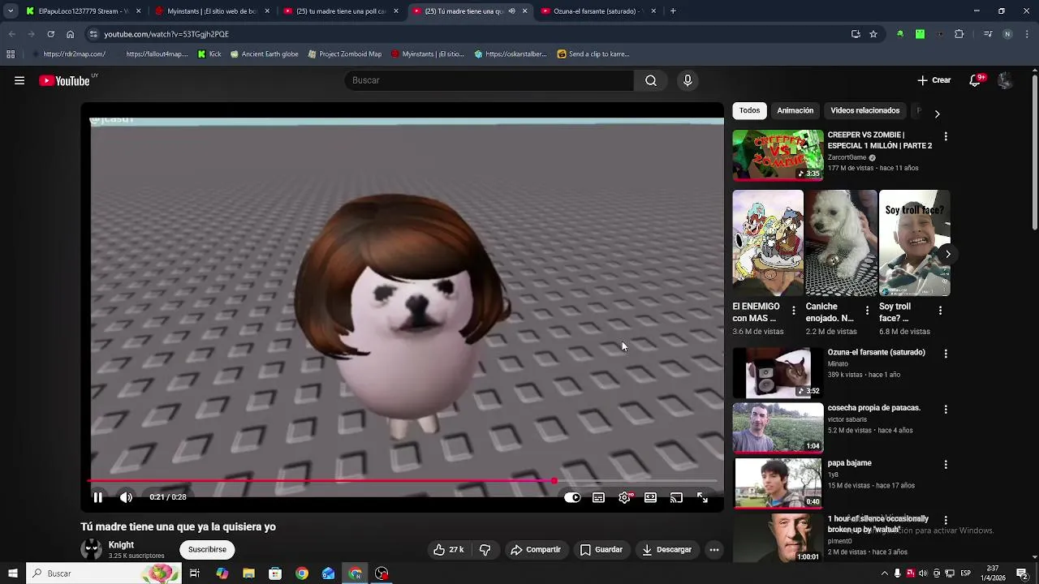The image size is (1039, 584).
Task: Toggle subtitles in the video player
Action: click(x=598, y=498)
